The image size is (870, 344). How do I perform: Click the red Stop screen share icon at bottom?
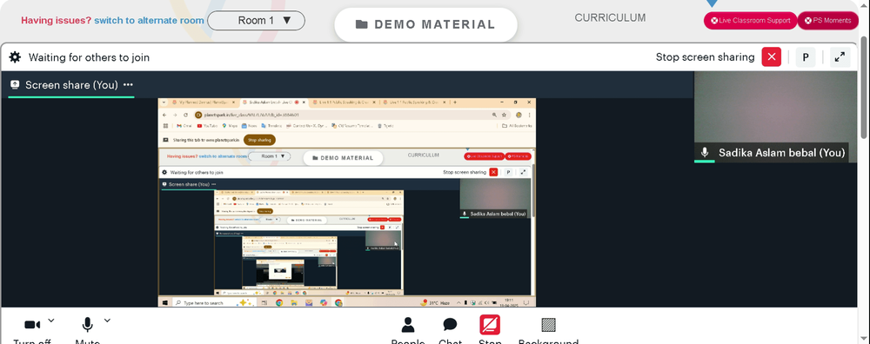(490, 325)
